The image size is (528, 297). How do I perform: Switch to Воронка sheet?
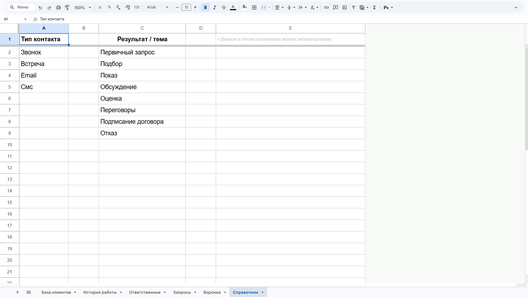212,292
